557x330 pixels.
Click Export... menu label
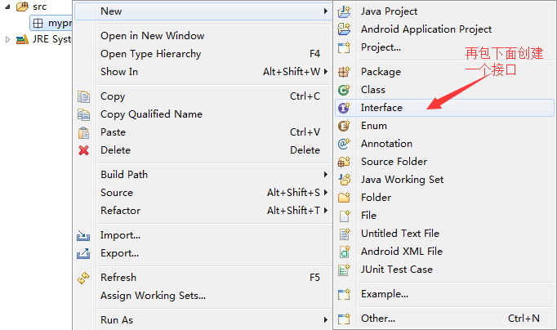pos(120,253)
